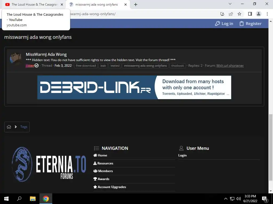This screenshot has width=273, height=204.
Task: Close the Loud House YouTube tab
Action: (x=62, y=5)
